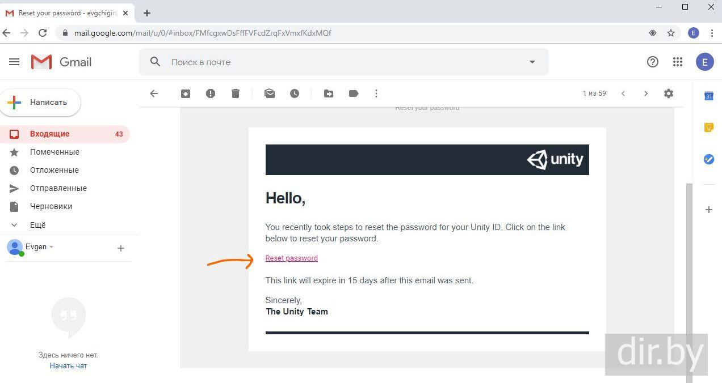Click the Написать compose button
Viewport: 722px width, 383px height.
pos(41,103)
